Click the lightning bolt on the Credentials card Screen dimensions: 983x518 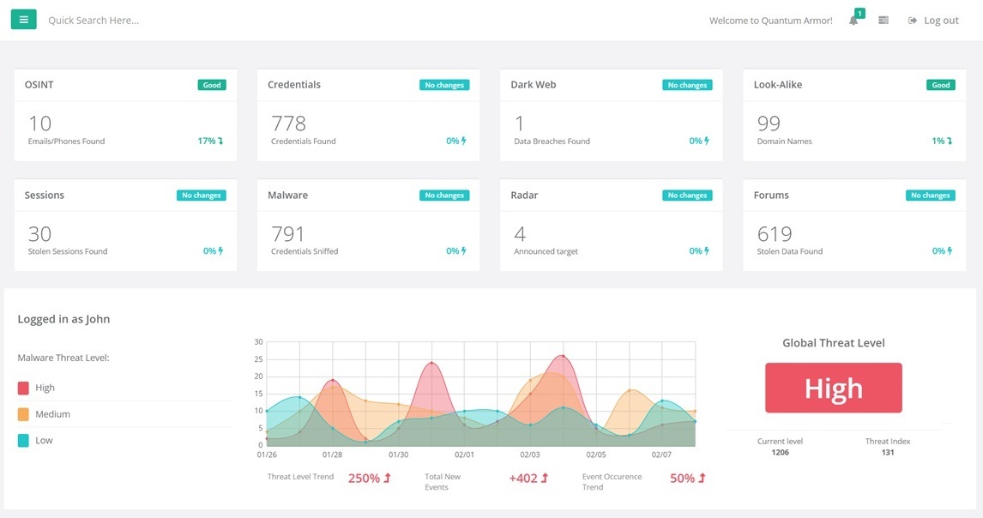coord(463,140)
